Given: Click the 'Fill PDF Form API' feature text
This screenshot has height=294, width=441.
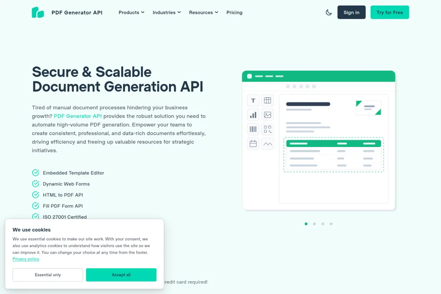Looking at the screenshot, I should pyautogui.click(x=63, y=206).
